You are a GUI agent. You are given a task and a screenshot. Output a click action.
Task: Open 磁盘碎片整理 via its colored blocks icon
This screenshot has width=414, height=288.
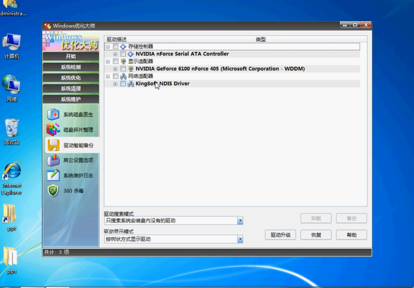tap(53, 129)
